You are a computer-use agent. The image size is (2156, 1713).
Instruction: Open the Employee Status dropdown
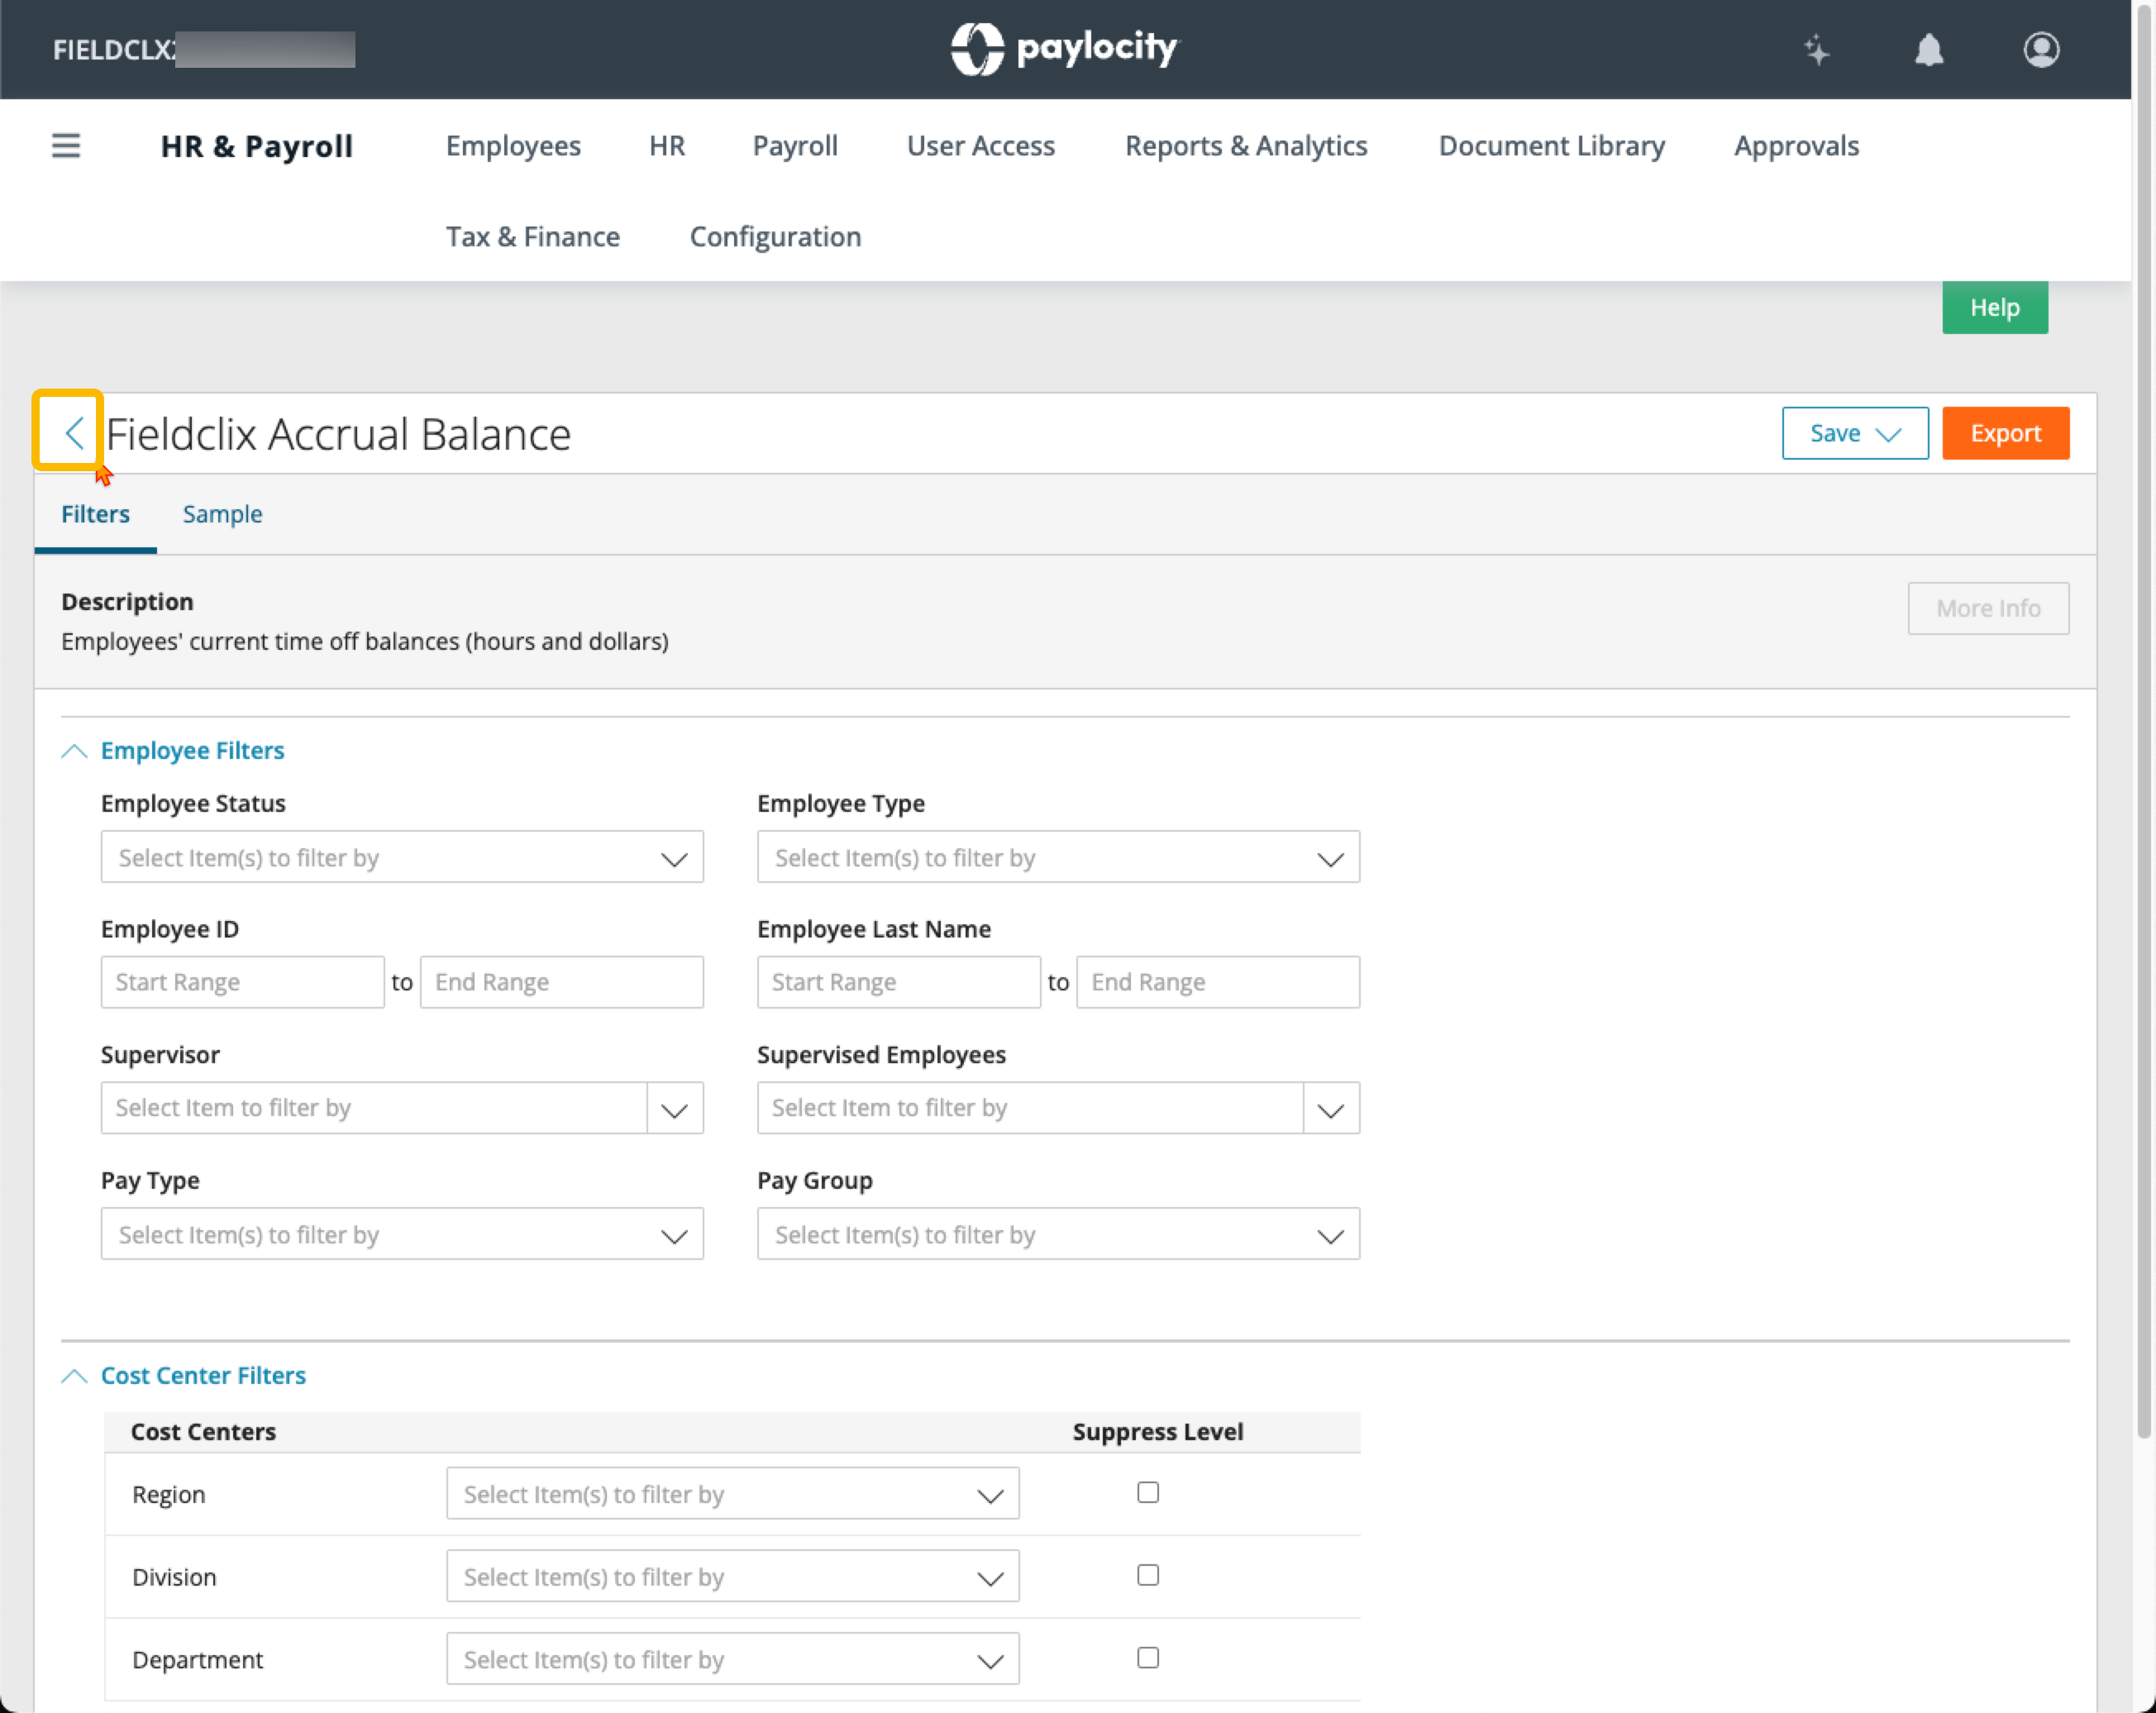click(x=402, y=858)
